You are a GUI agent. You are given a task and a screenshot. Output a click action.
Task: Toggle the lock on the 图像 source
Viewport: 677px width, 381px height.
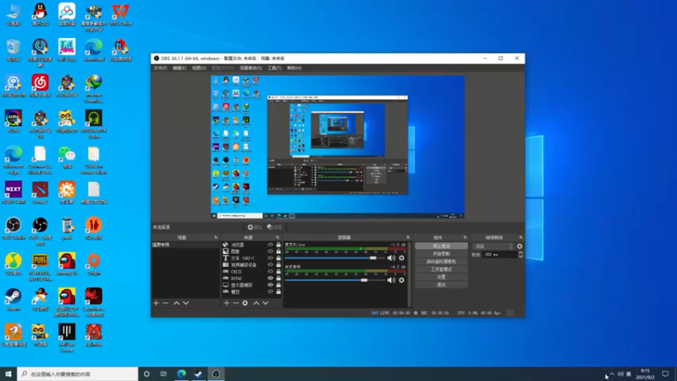click(x=278, y=251)
